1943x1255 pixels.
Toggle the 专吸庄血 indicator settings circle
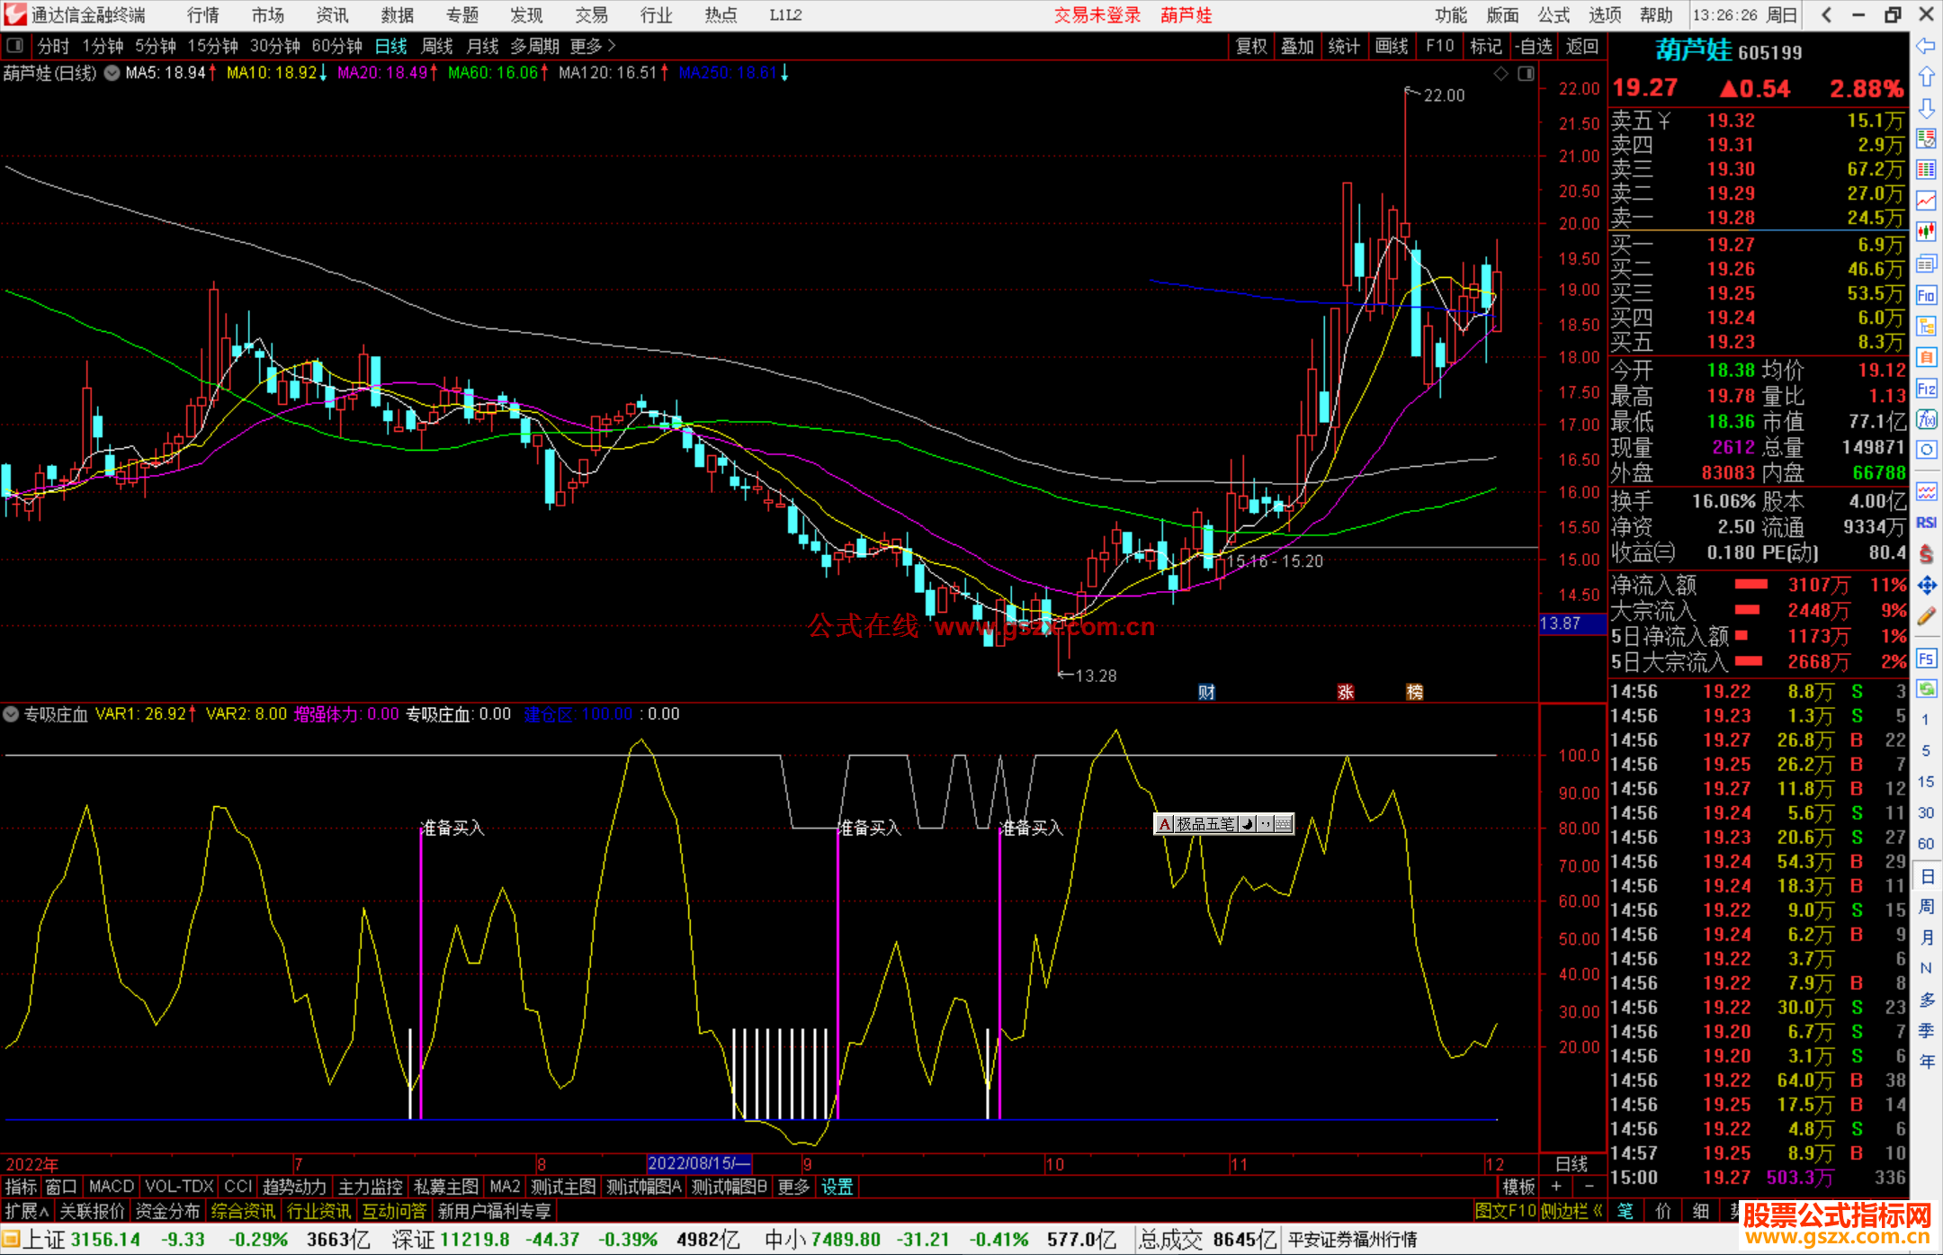11,714
